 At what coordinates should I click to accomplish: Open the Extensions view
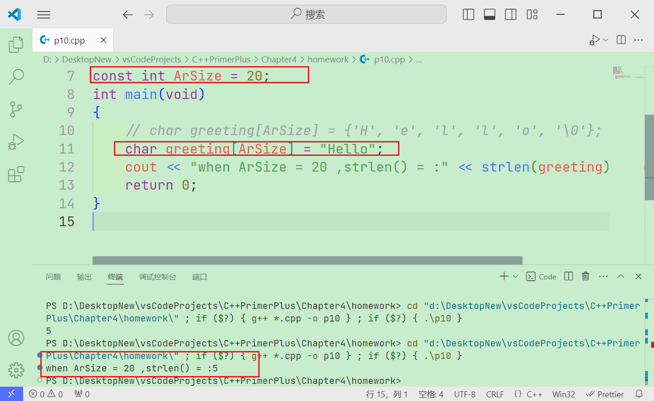16,174
